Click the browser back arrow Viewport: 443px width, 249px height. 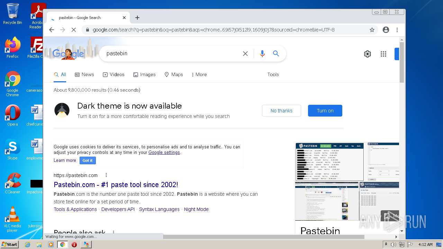point(52,30)
